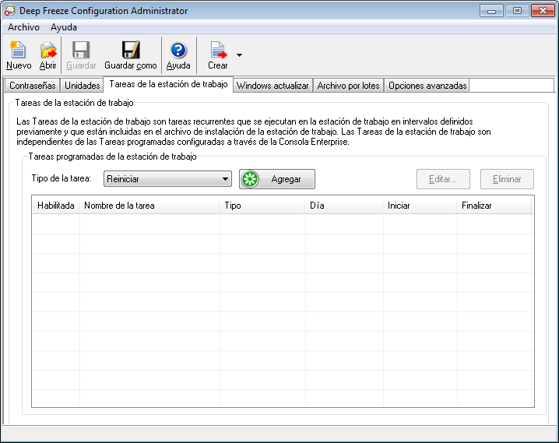Click the Iniciar column header
Viewport: 559px width, 443px height.
[420, 206]
